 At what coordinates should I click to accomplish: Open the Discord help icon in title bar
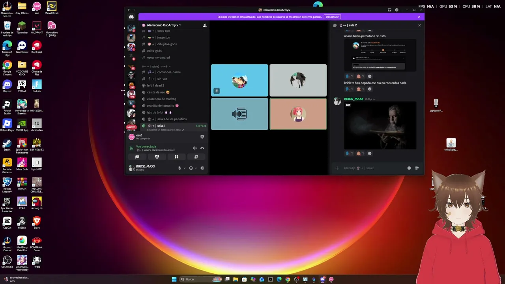[397, 10]
